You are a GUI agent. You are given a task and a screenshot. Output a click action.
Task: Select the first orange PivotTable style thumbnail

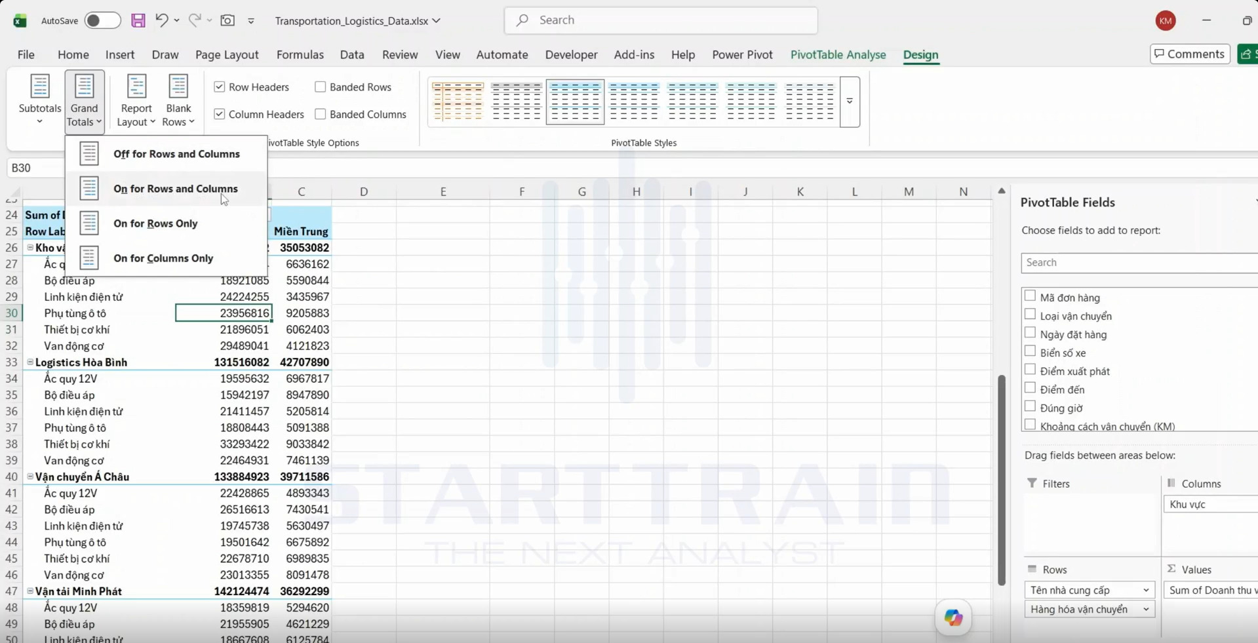pyautogui.click(x=458, y=102)
